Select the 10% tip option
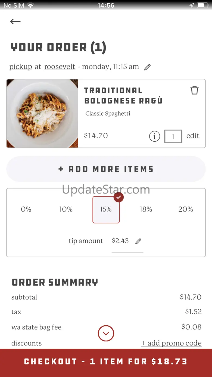The height and width of the screenshot is (377, 212). click(x=66, y=209)
